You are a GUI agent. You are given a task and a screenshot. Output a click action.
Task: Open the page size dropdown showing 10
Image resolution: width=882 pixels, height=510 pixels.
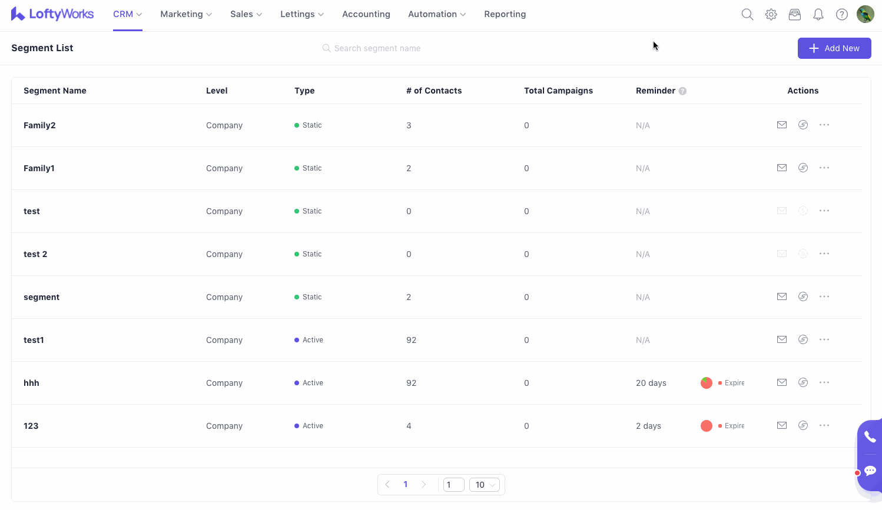coord(485,485)
